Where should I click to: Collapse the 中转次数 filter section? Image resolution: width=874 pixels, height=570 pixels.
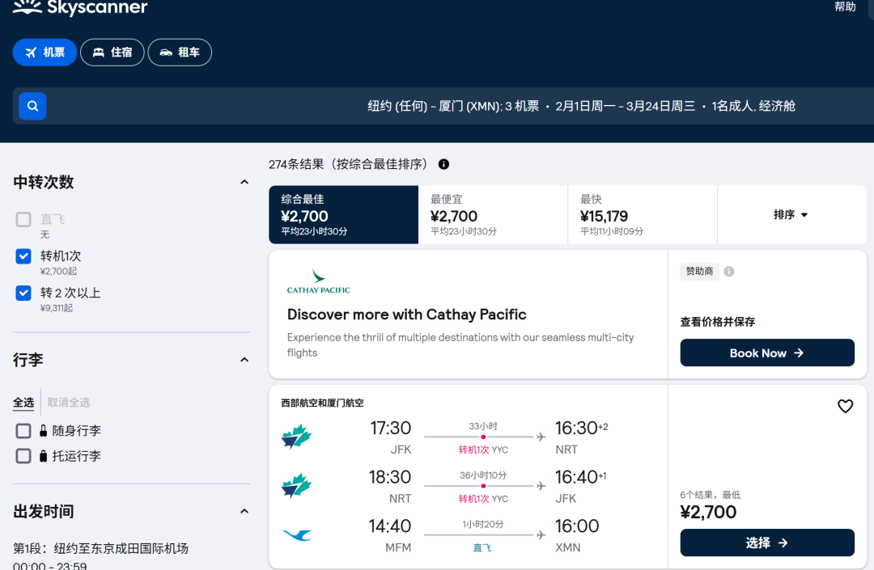tap(244, 182)
